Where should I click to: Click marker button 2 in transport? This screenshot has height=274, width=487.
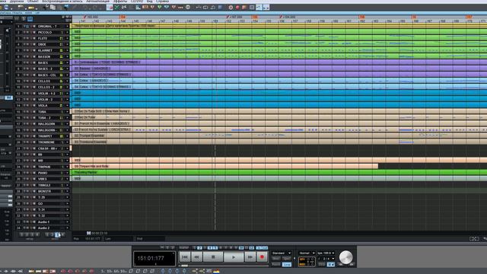click(199, 248)
